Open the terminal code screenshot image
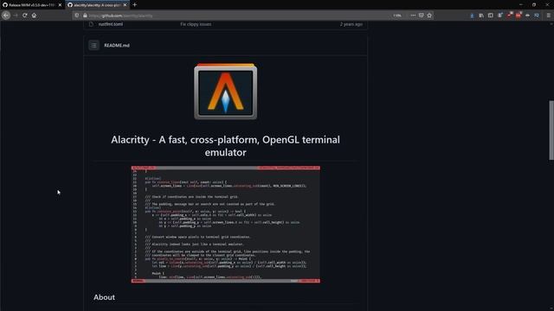 (x=225, y=225)
